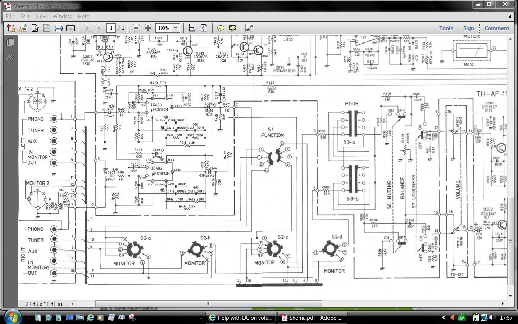Click the MONITOR 2 label

coord(37,183)
